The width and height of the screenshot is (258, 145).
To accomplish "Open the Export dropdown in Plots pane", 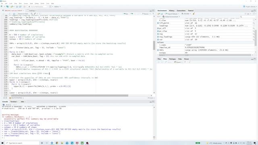I will 178,62.
